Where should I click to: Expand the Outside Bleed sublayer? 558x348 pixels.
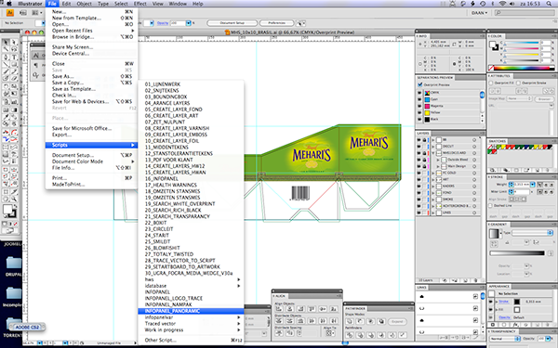click(438, 160)
